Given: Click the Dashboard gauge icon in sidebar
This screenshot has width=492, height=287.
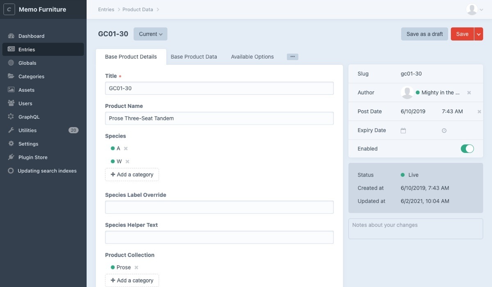Looking at the screenshot, I should pyautogui.click(x=11, y=36).
